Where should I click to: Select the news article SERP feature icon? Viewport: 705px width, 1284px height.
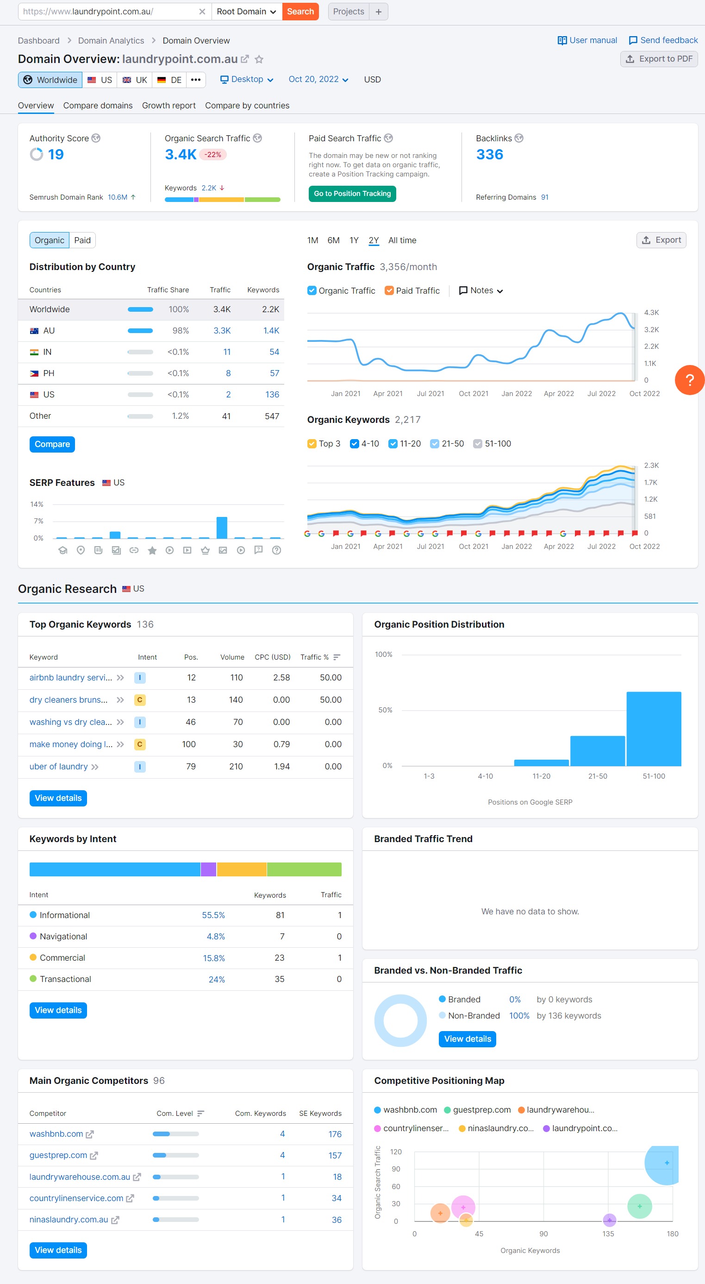tap(99, 550)
